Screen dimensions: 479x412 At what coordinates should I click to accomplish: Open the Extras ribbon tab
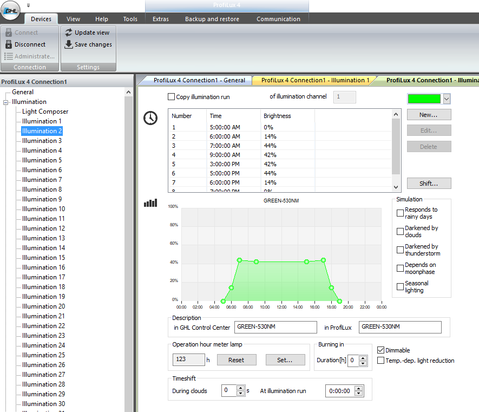161,19
